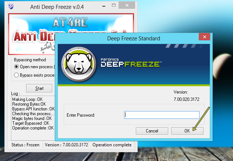
Task: Click the version number 7.00.020.3172 in dialog
Action: click(x=187, y=99)
